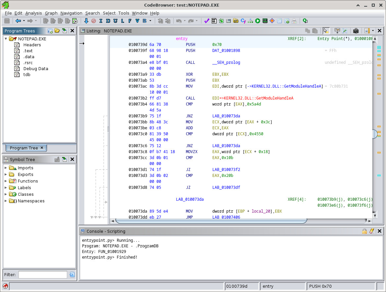The width and height of the screenshot is (386, 292).
Task: Click the green Script Manager play icon
Action: 258,21
